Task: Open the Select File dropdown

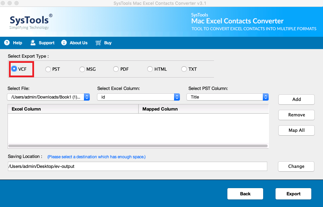Action: 49,97
